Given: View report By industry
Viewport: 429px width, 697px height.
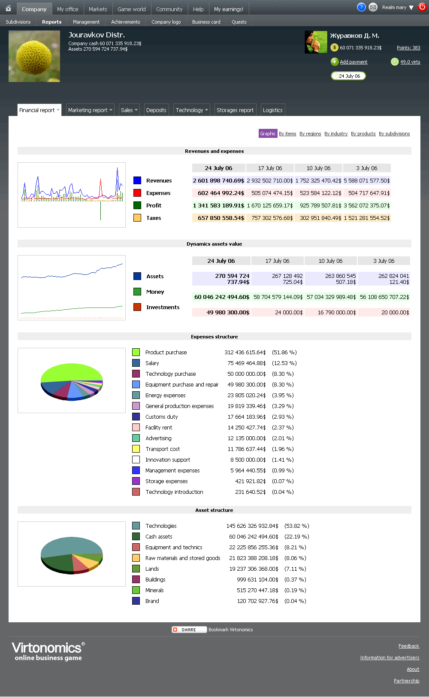Looking at the screenshot, I should coord(336,134).
